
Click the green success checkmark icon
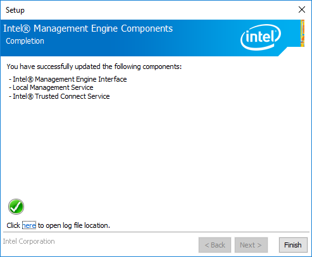(16, 207)
